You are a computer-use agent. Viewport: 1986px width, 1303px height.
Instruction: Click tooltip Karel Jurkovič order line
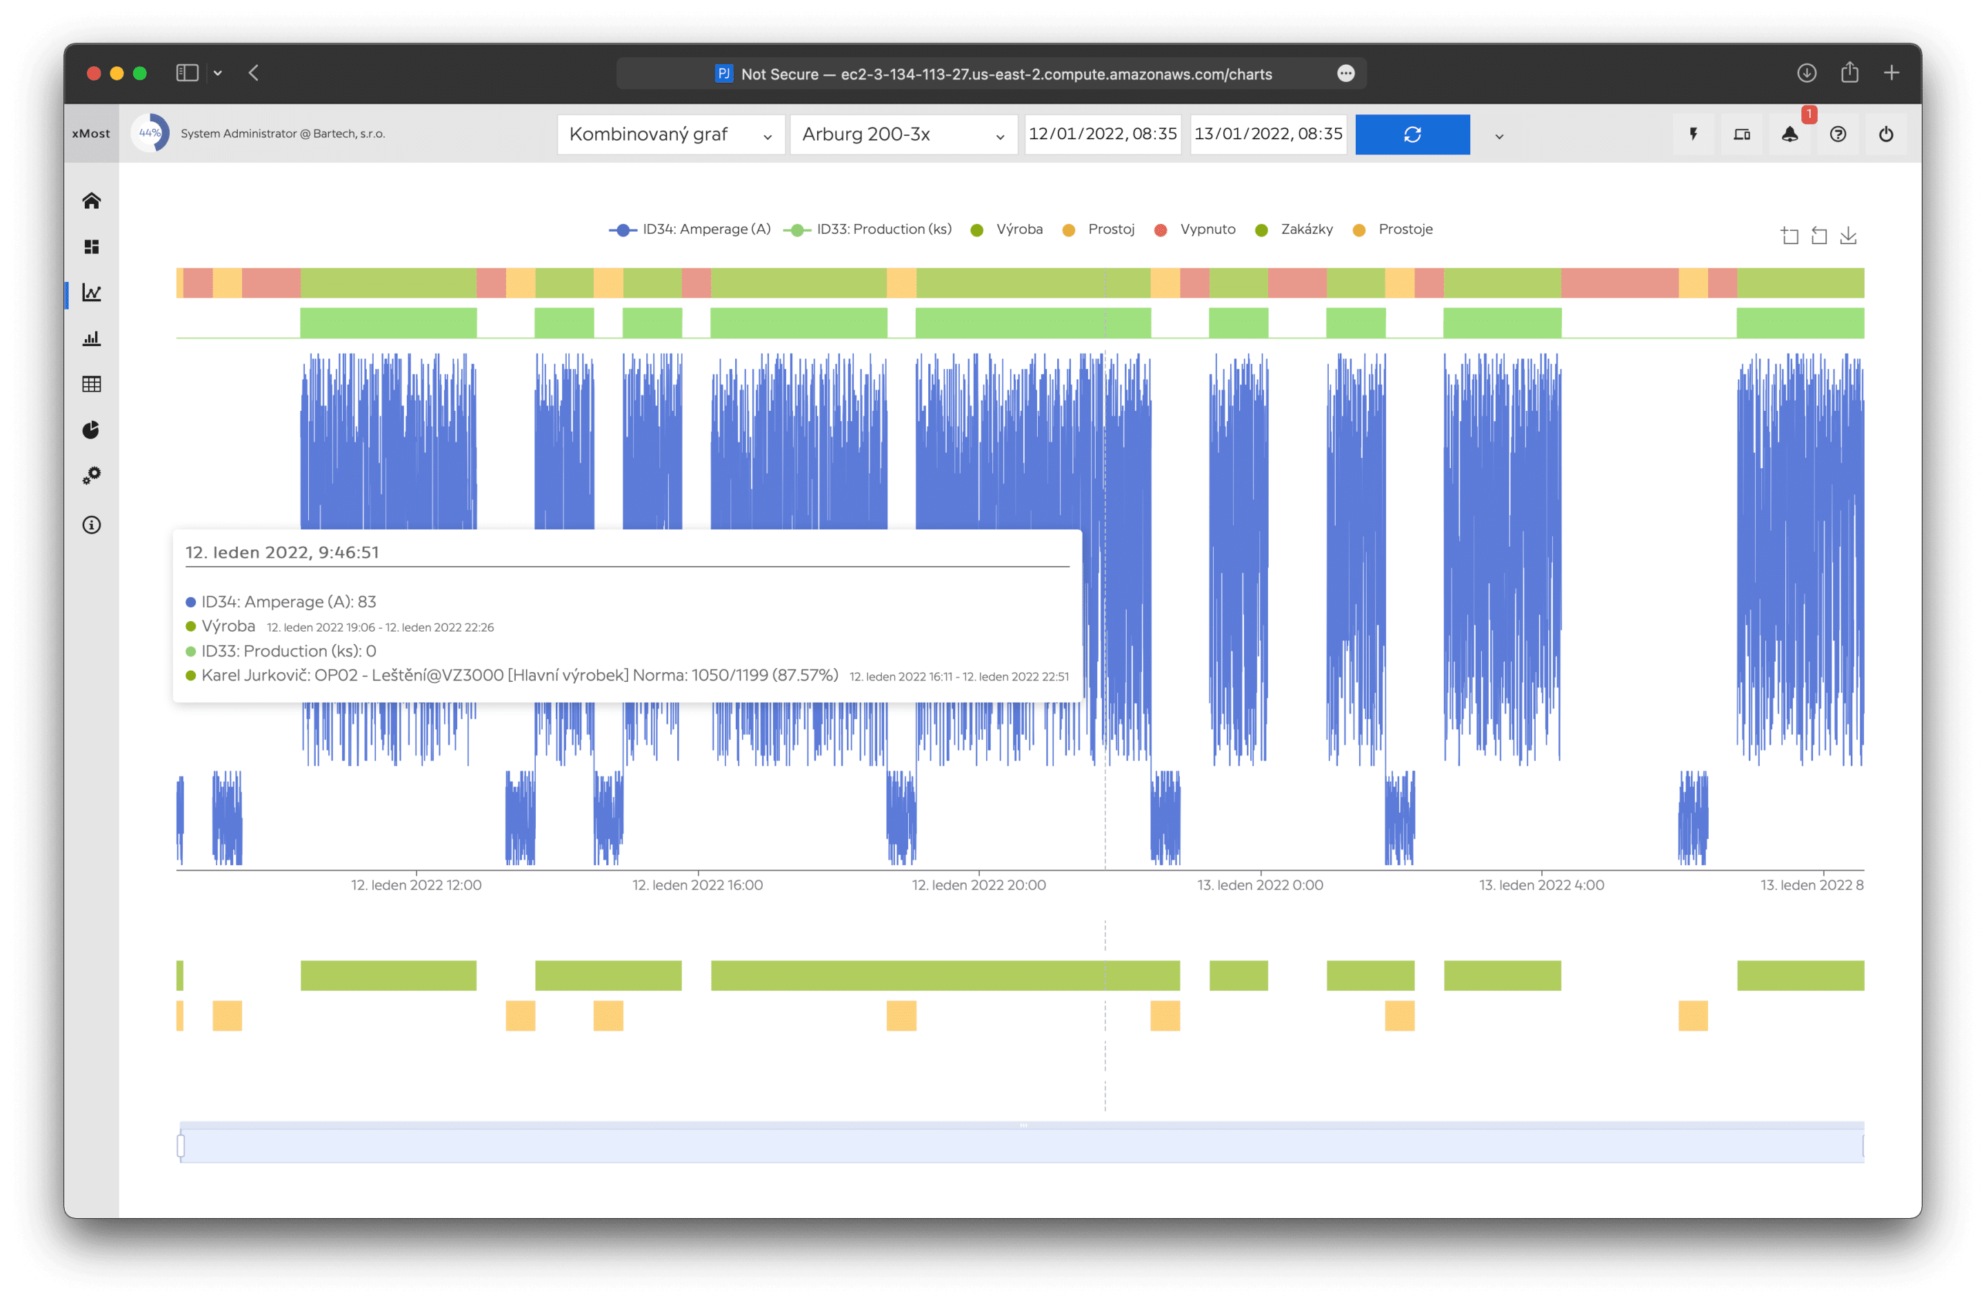point(627,675)
